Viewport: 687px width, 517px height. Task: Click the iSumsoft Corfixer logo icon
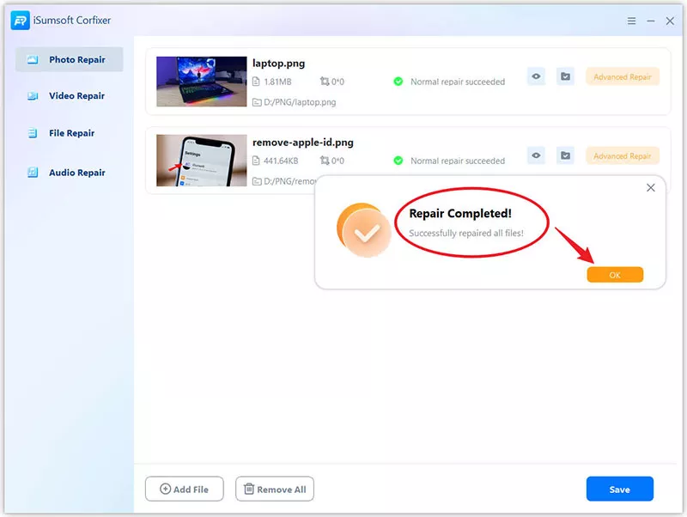pyautogui.click(x=20, y=20)
